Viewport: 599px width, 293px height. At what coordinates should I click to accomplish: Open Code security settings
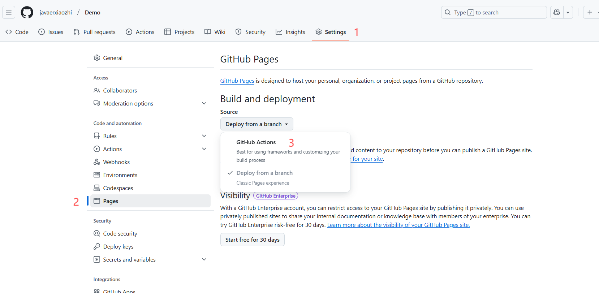tap(150, 233)
